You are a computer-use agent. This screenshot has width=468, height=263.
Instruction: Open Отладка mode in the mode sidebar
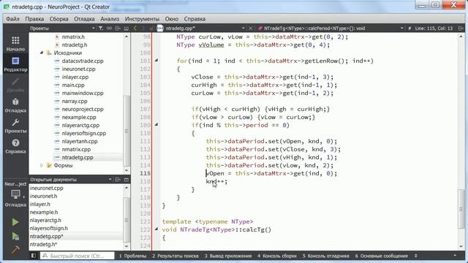tap(15, 105)
